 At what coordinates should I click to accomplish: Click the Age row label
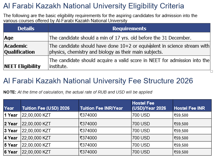coord(9,38)
